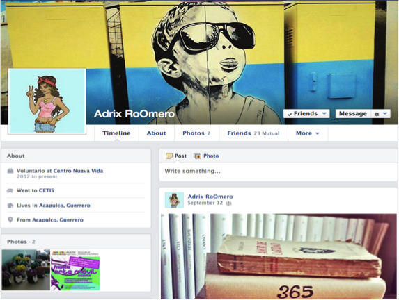This screenshot has height=300, width=399.
Task: Open the Centro Nueva Vida link
Action: [78, 171]
